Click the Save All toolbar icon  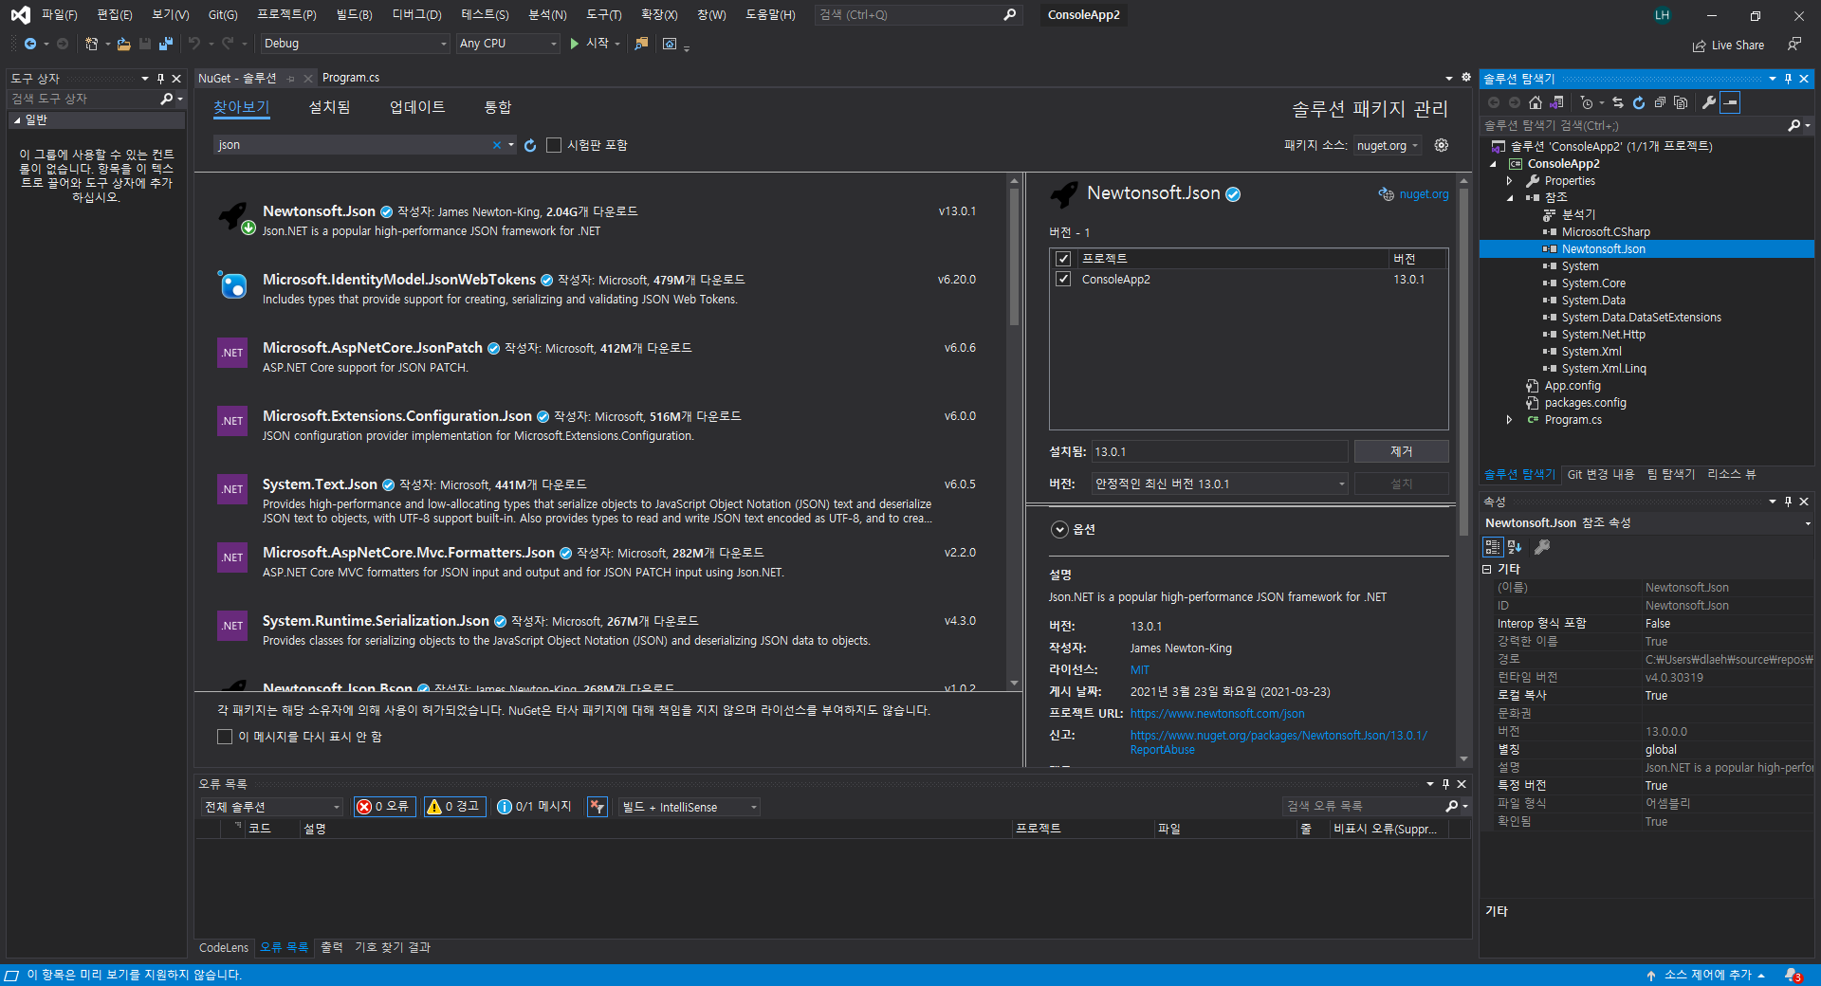coord(166,44)
